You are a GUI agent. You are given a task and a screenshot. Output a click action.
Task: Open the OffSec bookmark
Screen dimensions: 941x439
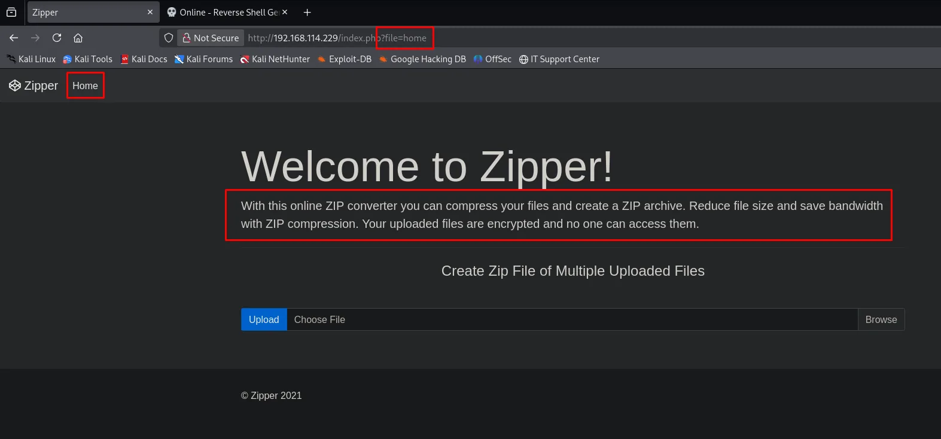492,59
